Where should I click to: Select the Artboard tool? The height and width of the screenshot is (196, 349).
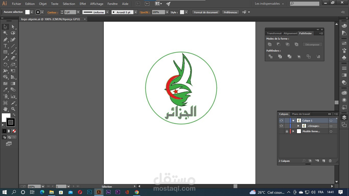pyautogui.click(x=5, y=103)
